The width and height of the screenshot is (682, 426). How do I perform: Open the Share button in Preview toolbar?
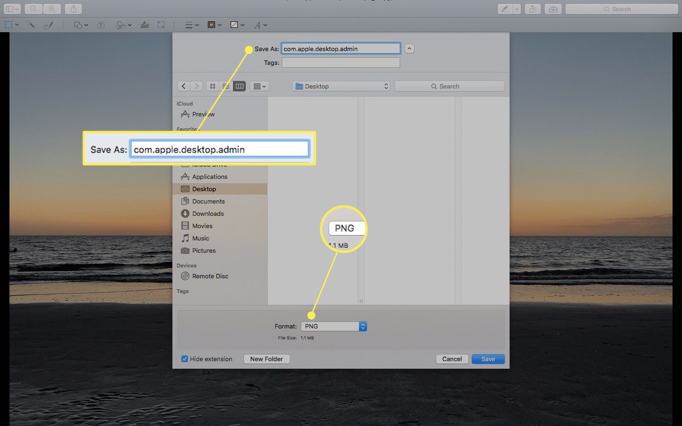[73, 9]
